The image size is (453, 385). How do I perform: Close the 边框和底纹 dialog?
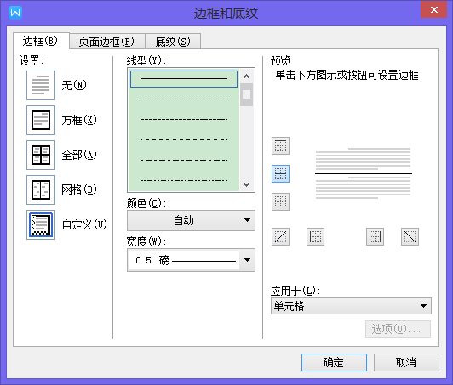coord(433,10)
